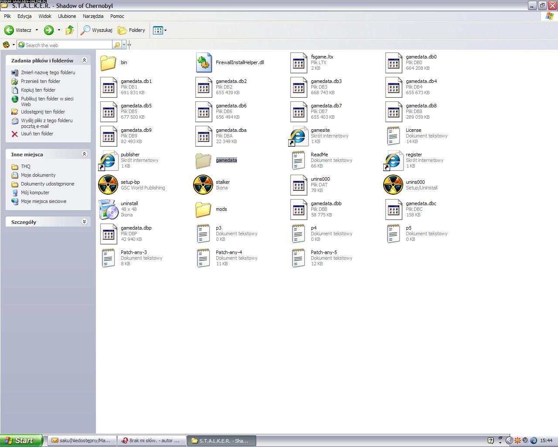Click Kopiuj ten folder link

coord(38,90)
